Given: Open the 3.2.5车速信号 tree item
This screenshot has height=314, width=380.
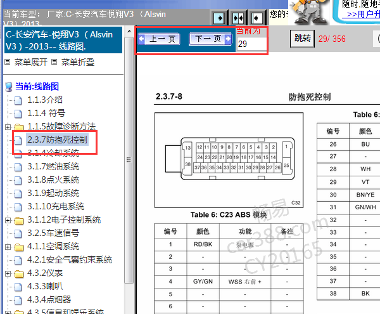Looking at the screenshot, I should (x=53, y=233).
